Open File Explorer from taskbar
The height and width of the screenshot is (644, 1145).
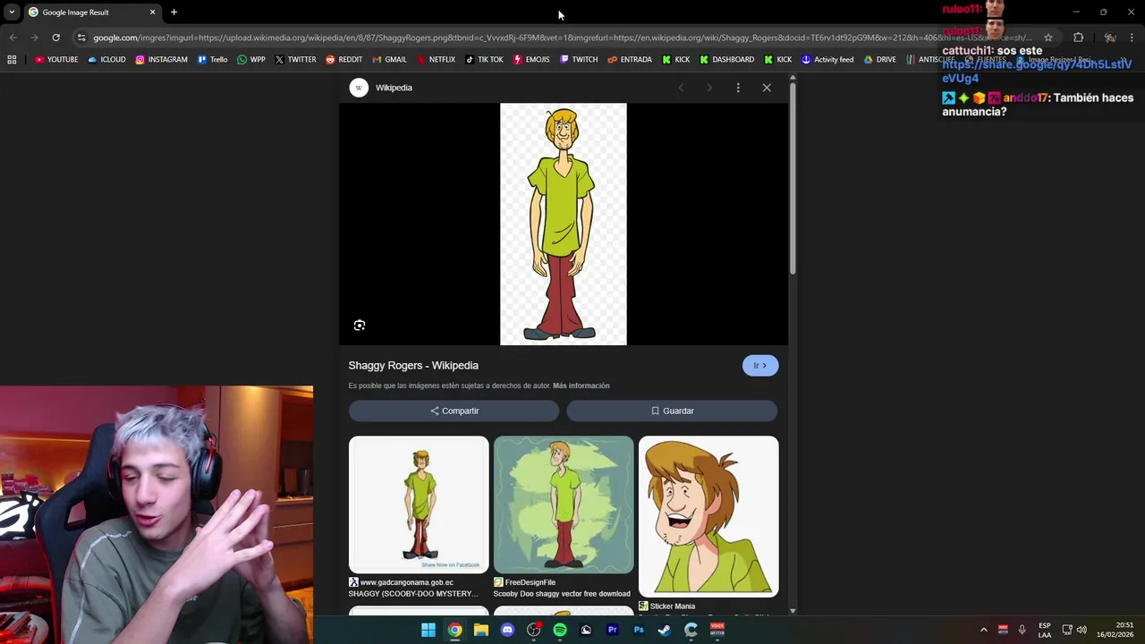point(481,630)
